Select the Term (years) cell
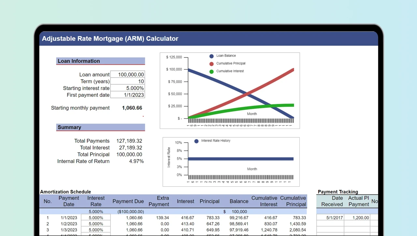 pyautogui.click(x=127, y=81)
